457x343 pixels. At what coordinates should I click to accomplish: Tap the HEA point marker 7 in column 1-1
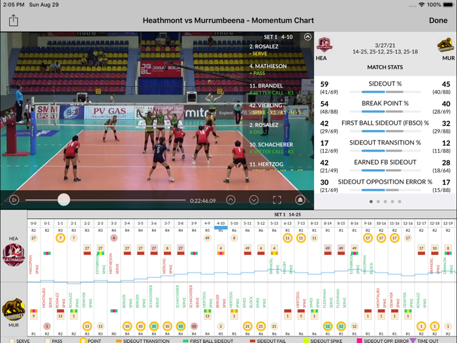pos(60,238)
